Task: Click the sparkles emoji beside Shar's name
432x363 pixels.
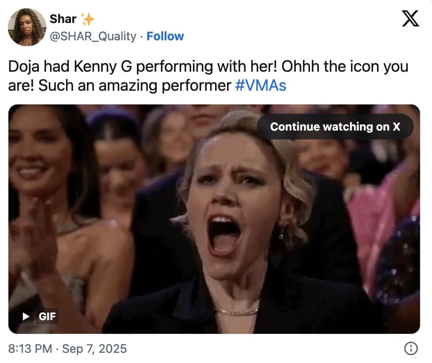Action: coord(87,19)
